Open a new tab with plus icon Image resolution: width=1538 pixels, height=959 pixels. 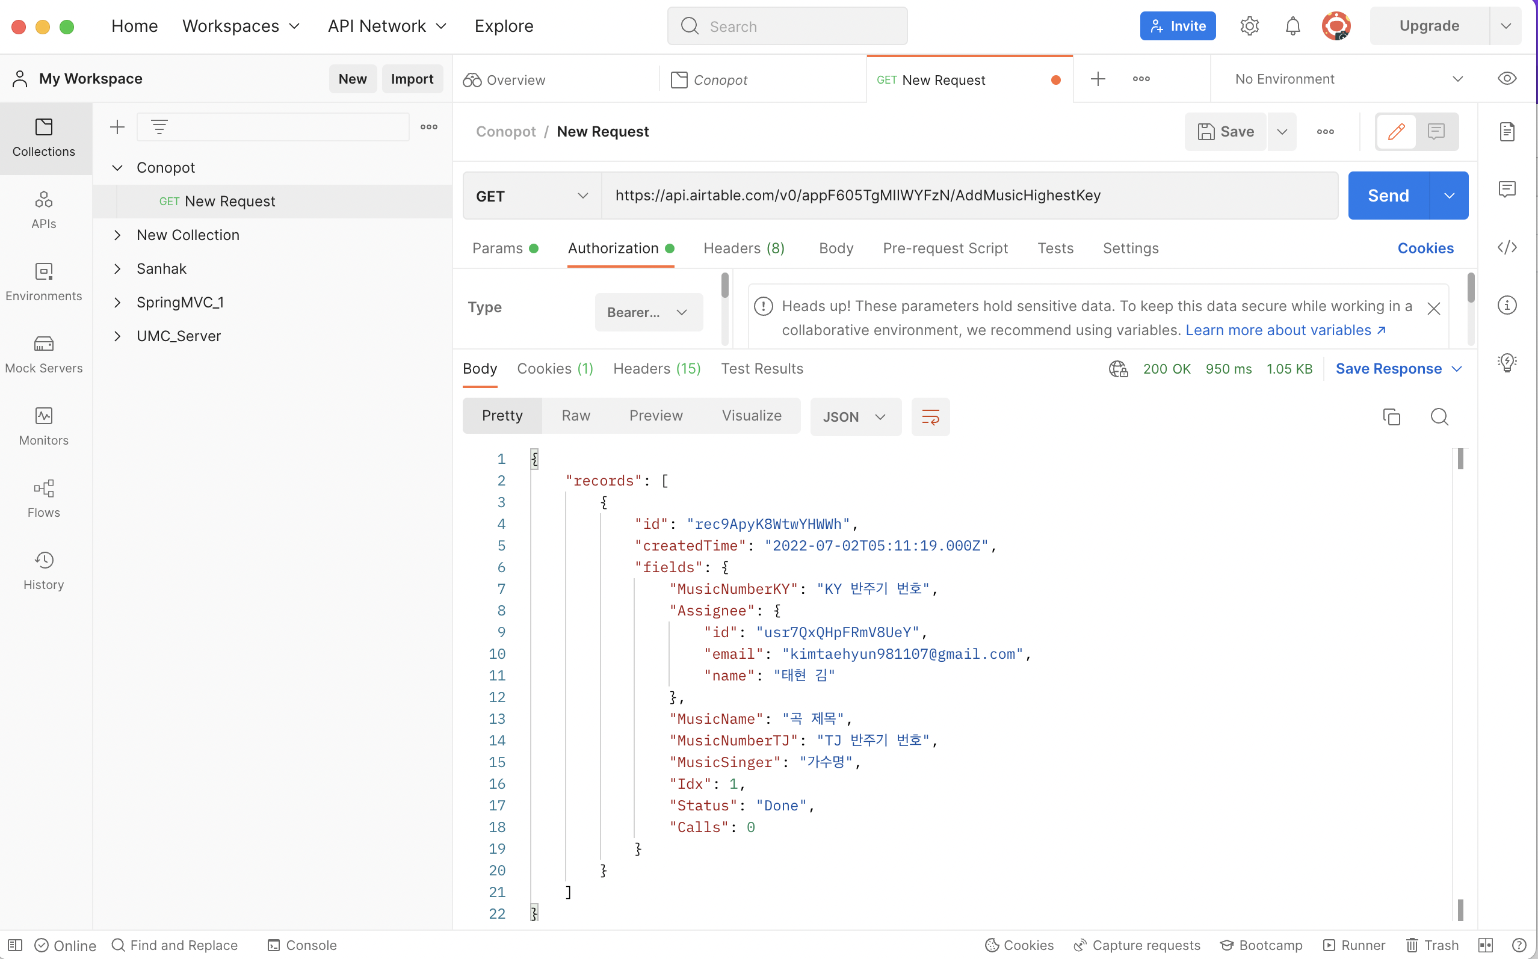[1098, 79]
